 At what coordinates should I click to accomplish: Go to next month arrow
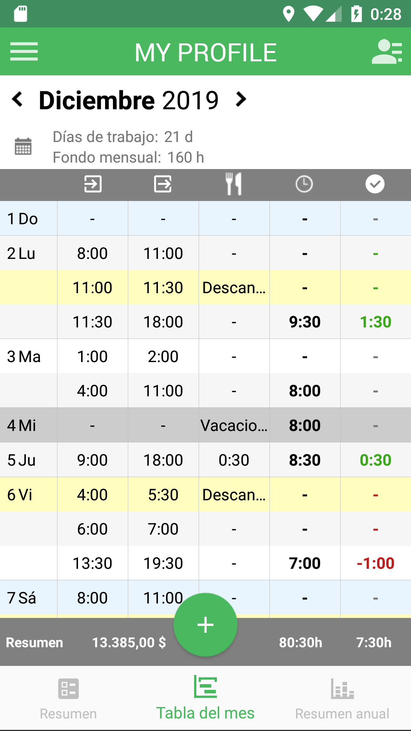241,99
